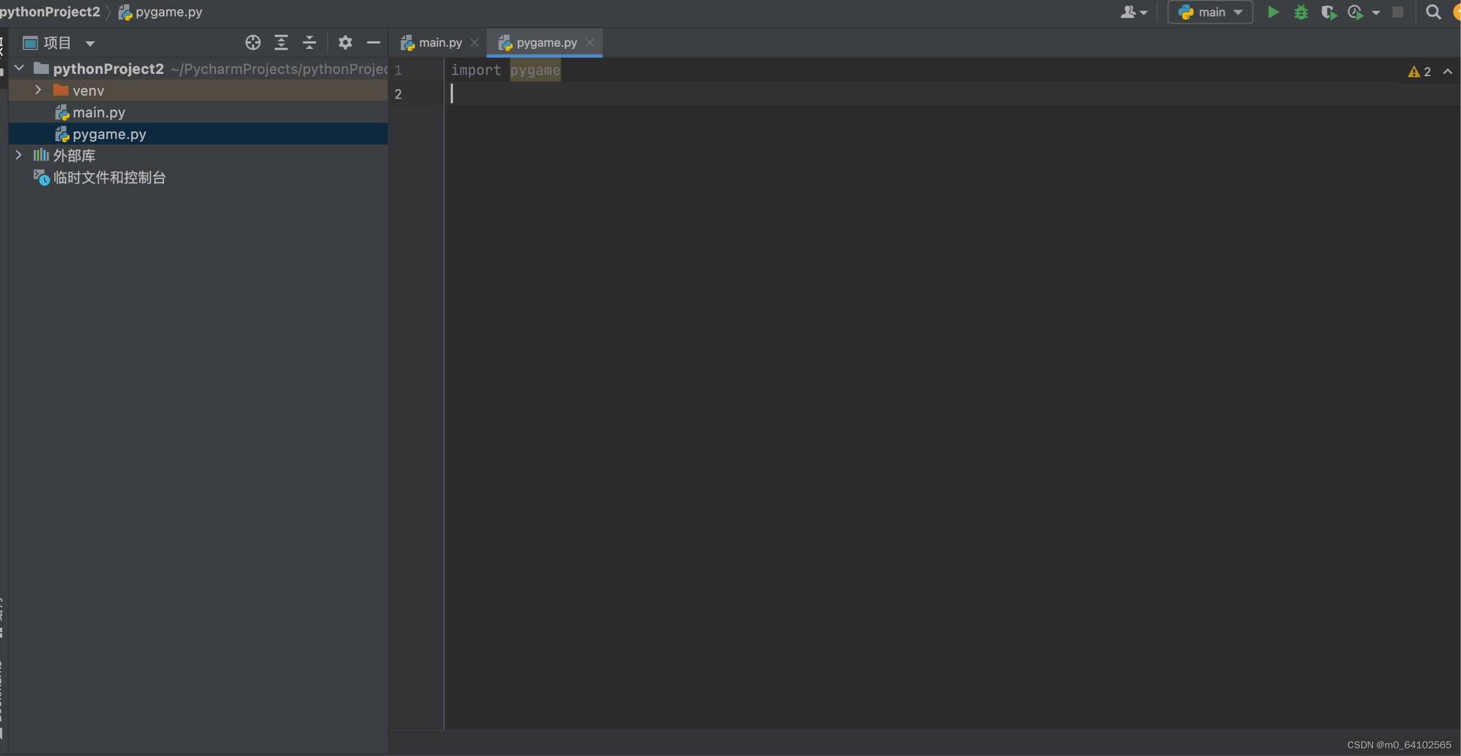Click pygame.py in the breadcrumb bar
This screenshot has height=756, width=1461.
[x=161, y=12]
